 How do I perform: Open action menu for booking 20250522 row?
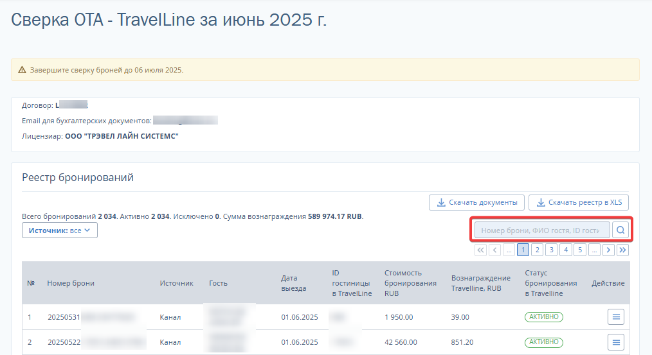[616, 342]
